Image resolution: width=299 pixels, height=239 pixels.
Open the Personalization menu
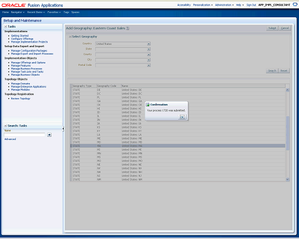coord(203,5)
